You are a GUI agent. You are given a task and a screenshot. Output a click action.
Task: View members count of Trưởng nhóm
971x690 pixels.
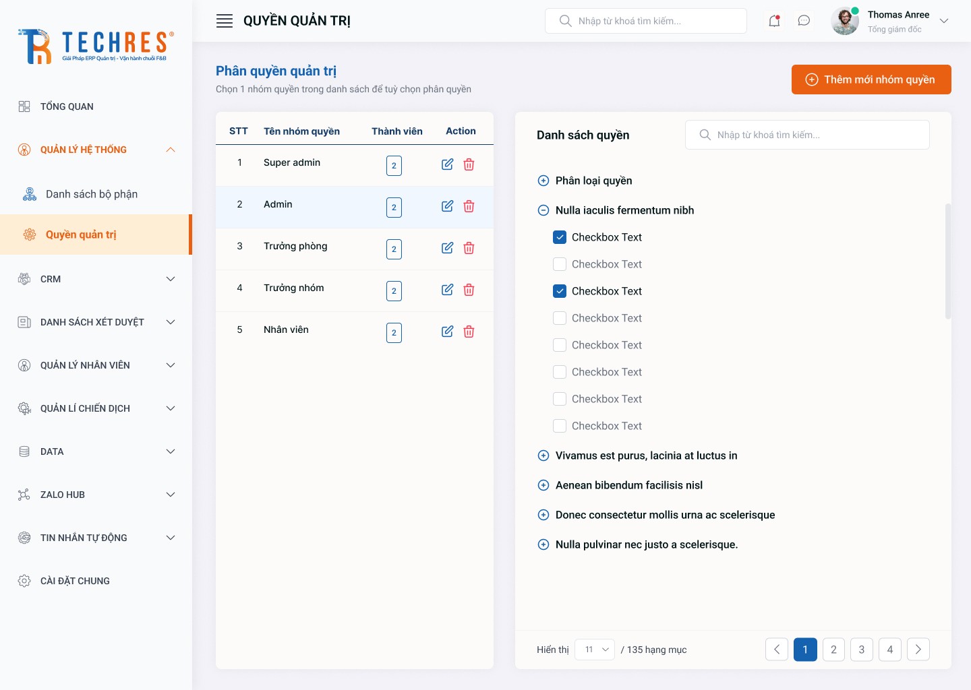[x=394, y=291]
